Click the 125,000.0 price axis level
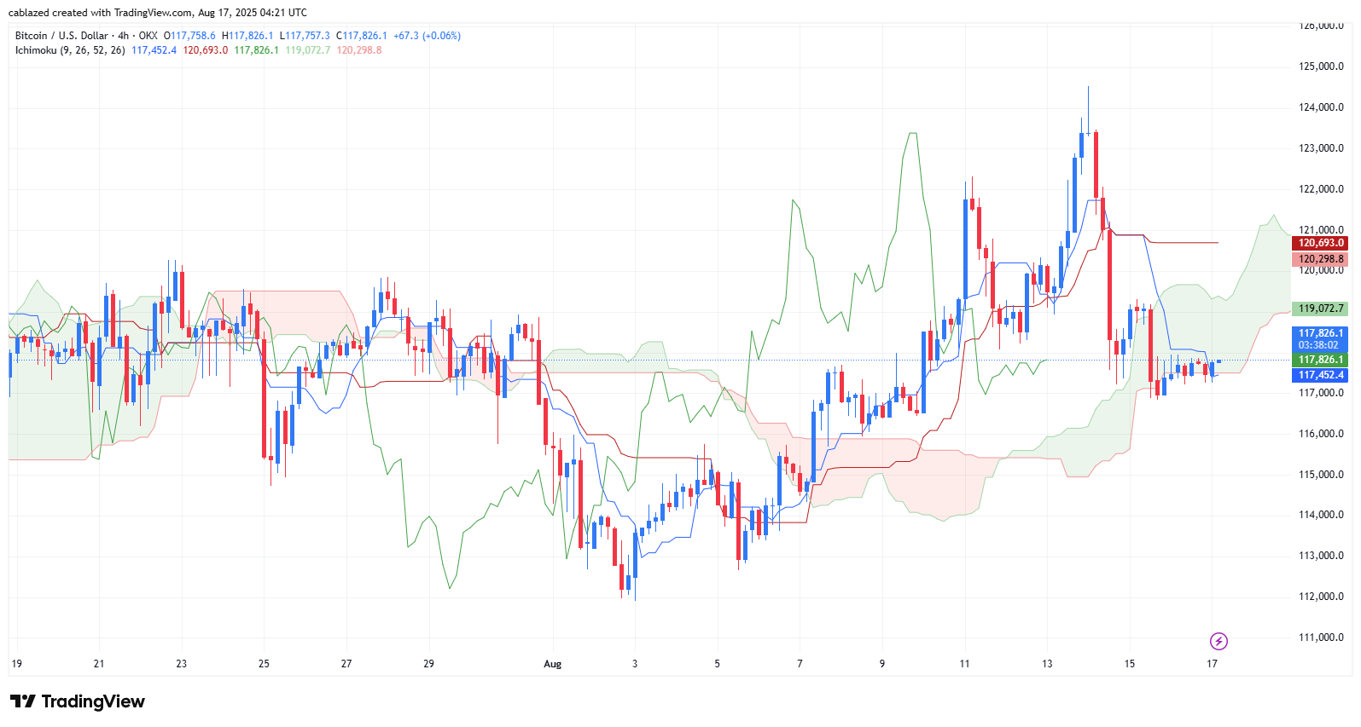 pos(1321,66)
